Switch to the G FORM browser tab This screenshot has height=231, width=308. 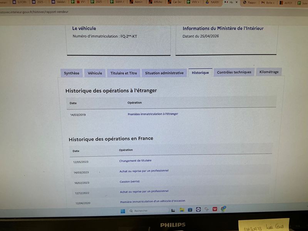pyautogui.click(x=20, y=2)
